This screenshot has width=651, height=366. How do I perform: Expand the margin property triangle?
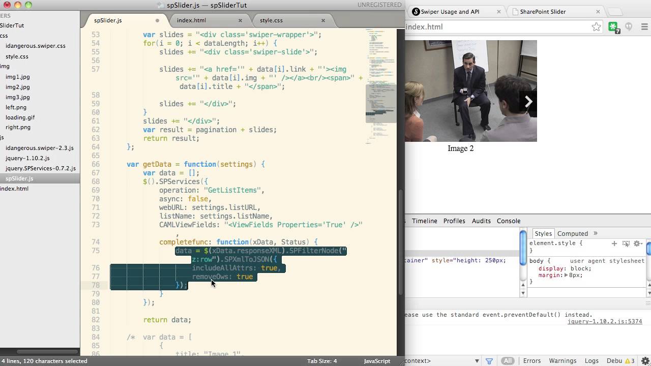(x=566, y=275)
